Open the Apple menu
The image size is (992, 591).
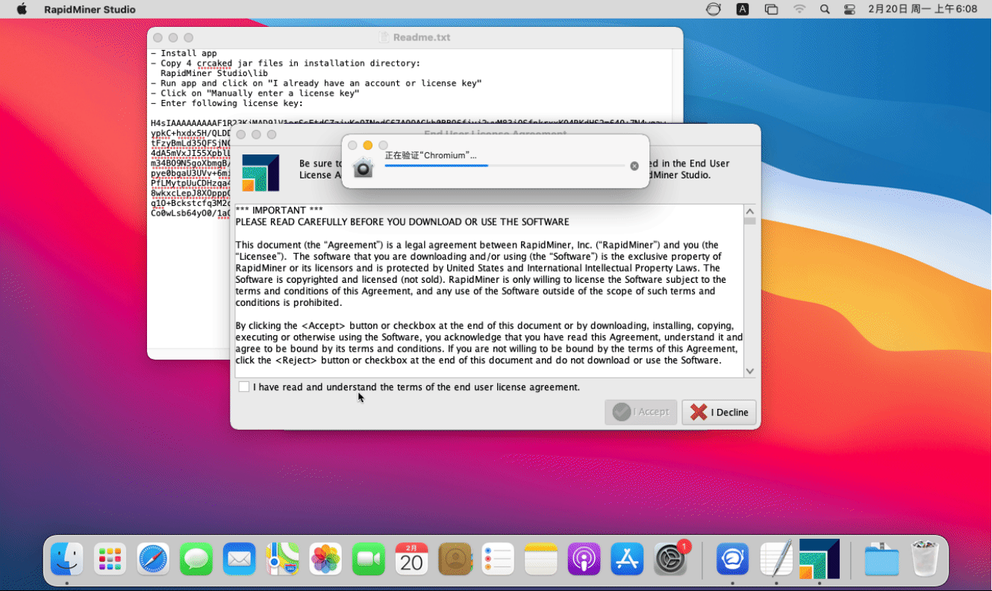pyautogui.click(x=22, y=9)
